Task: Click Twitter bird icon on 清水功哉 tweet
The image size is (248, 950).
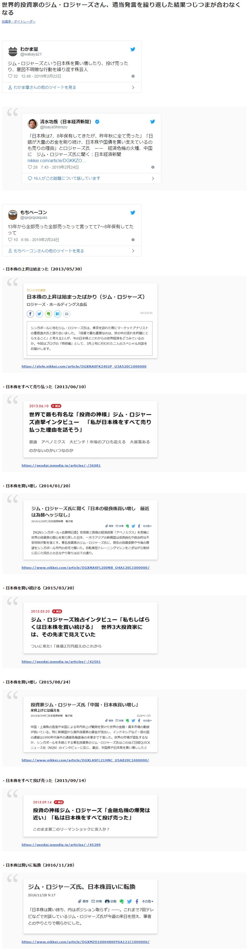Action: coord(153,122)
